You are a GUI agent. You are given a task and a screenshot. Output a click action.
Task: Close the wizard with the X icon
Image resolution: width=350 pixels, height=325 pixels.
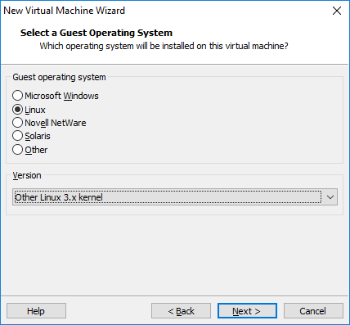(x=337, y=11)
